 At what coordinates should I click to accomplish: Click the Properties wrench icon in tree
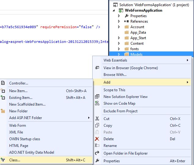(x=126, y=16)
